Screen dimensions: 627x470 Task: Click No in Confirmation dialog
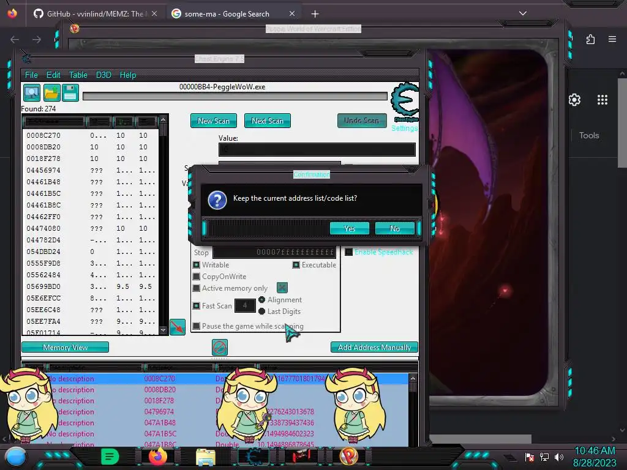pyautogui.click(x=395, y=228)
